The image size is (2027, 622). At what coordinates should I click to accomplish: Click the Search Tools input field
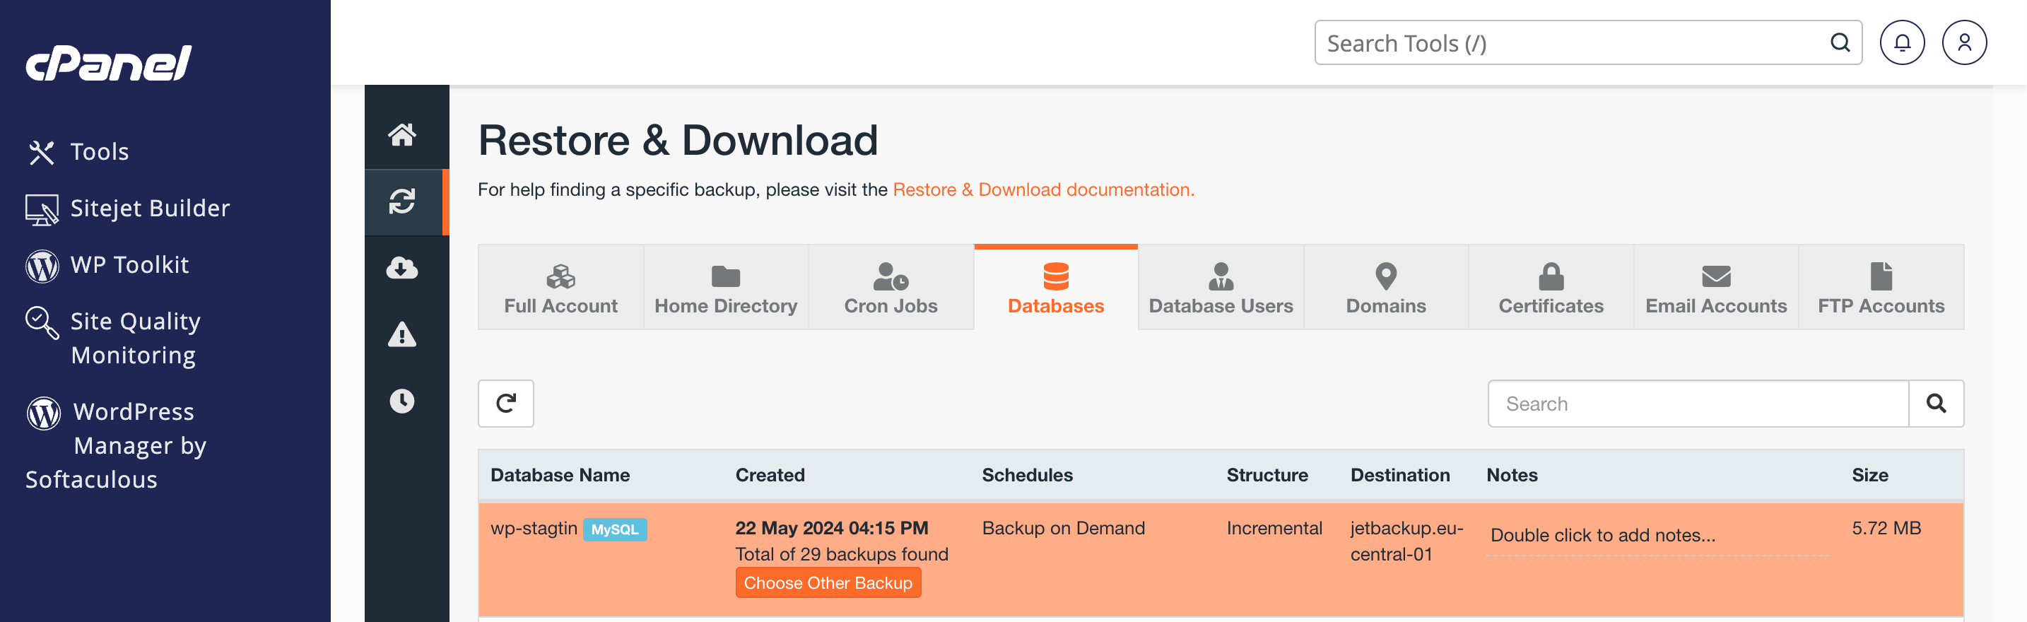(x=1574, y=42)
